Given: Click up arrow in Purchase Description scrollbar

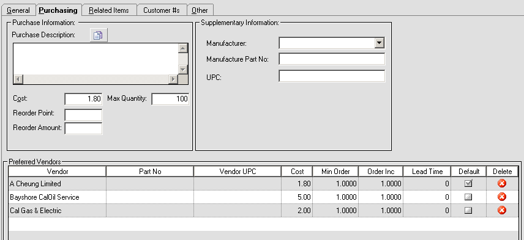Looking at the screenshot, I should pos(182,48).
